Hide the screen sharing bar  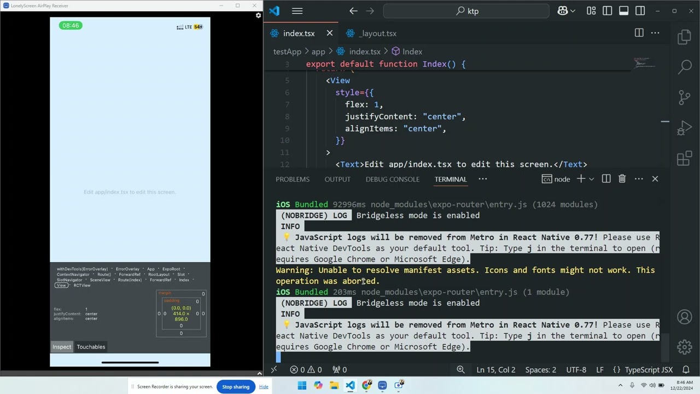click(x=264, y=386)
